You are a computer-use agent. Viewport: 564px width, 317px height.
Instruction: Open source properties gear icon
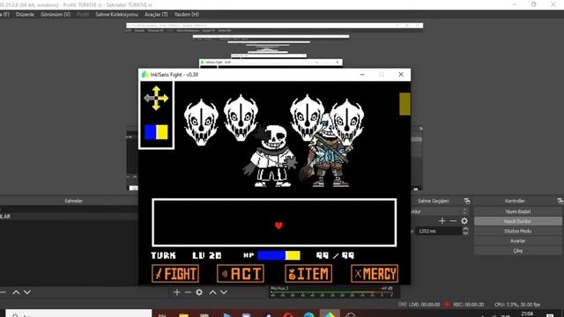click(199, 292)
